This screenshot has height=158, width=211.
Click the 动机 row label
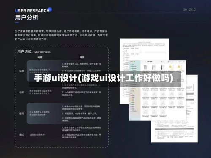22,92
